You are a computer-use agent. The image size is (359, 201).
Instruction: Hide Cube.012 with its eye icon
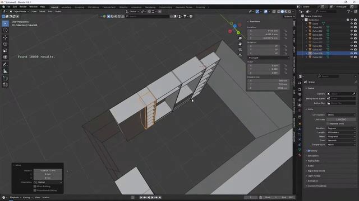coord(352,57)
